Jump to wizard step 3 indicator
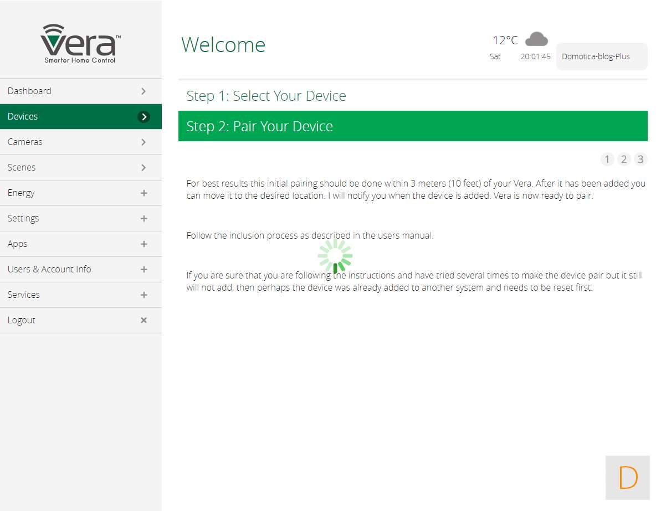Viewport: 661px width, 511px height. click(x=640, y=159)
